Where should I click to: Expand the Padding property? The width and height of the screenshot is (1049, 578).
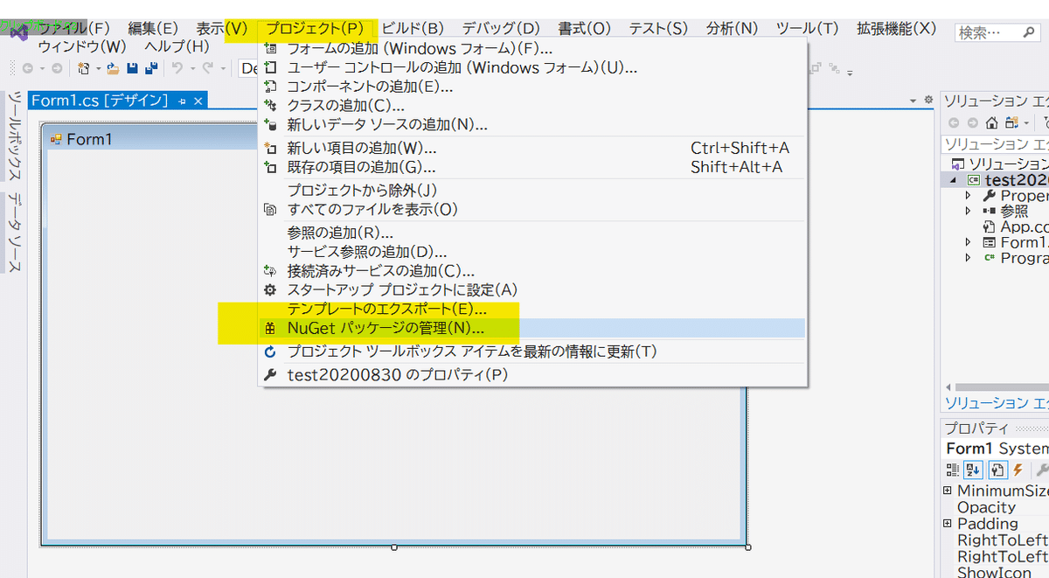pyautogui.click(x=949, y=523)
